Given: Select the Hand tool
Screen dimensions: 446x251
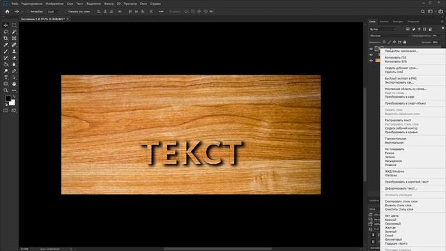Looking at the screenshot, I should pos(14,84).
